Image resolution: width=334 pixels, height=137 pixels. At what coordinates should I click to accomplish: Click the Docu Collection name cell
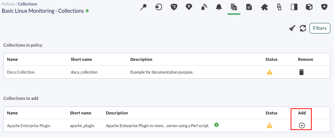pyautogui.click(x=21, y=72)
